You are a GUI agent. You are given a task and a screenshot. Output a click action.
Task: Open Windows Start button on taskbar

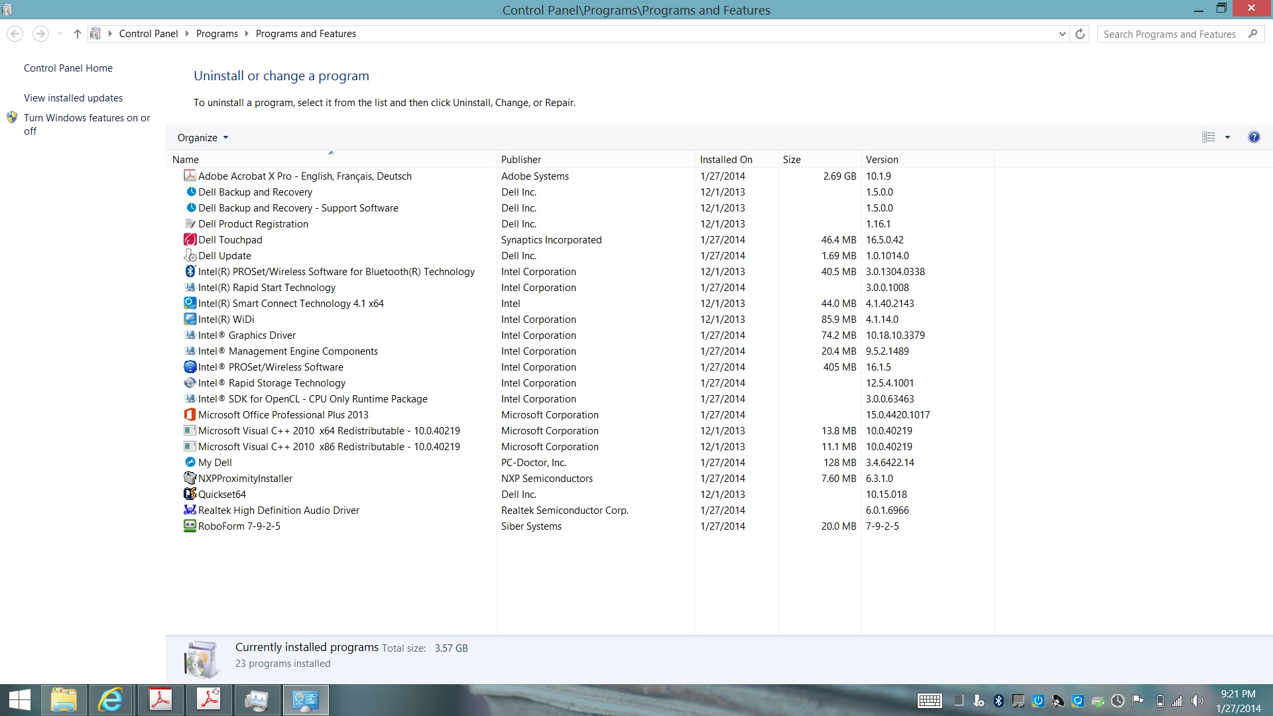[x=20, y=700]
